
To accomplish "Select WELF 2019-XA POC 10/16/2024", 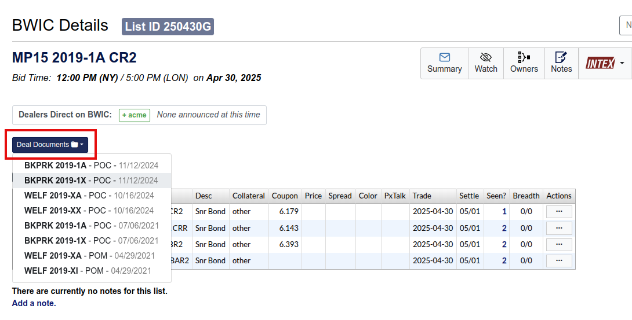I will [x=89, y=196].
